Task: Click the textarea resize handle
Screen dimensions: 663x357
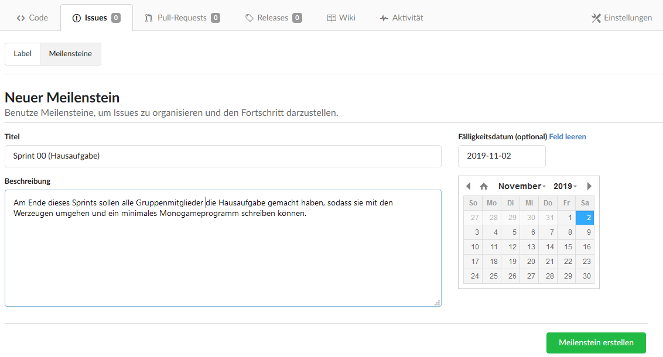Action: (437, 303)
